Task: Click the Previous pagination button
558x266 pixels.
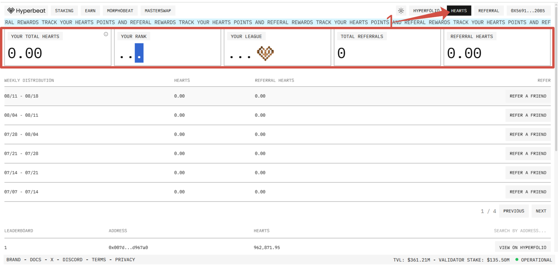Action: (x=513, y=211)
